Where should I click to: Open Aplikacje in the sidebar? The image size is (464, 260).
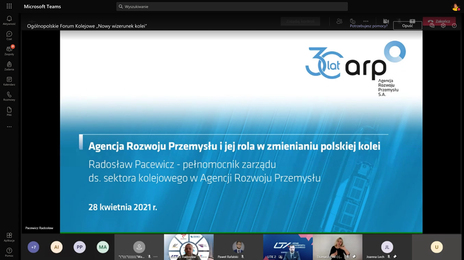pos(9,237)
